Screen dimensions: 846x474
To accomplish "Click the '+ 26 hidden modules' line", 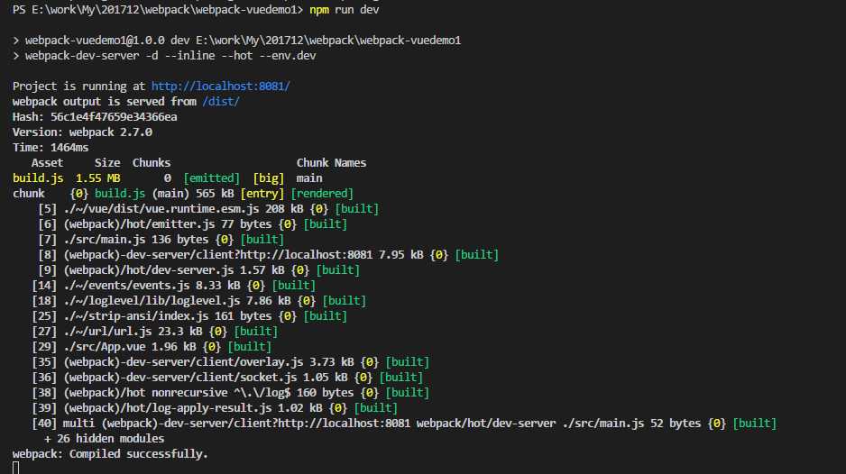I will point(104,439).
